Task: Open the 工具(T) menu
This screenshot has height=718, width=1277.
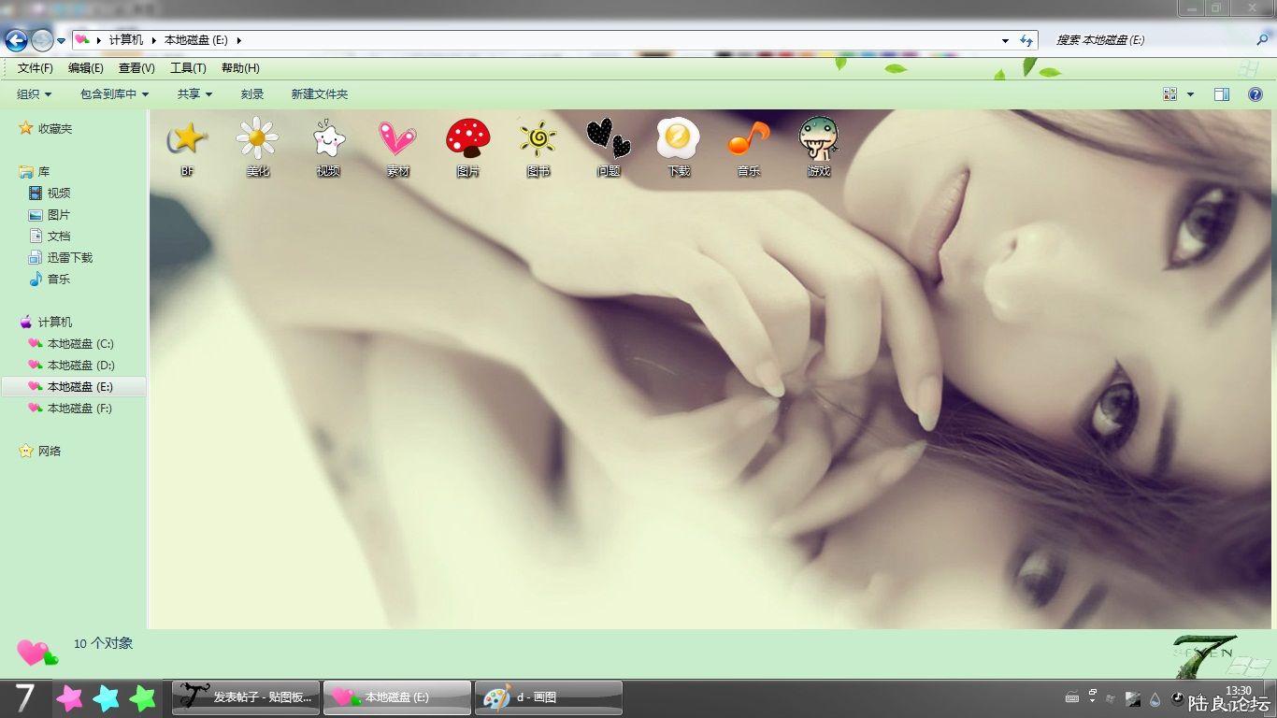Action: pos(188,68)
